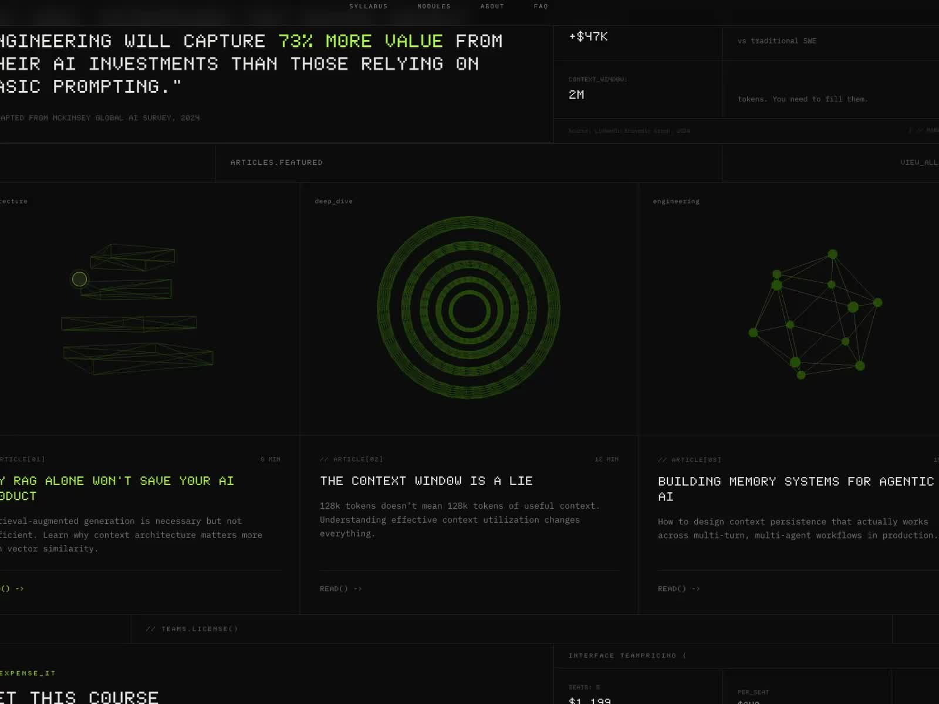This screenshot has width=939, height=704.
Task: Click the +$47K salary stat
Action: click(x=588, y=36)
